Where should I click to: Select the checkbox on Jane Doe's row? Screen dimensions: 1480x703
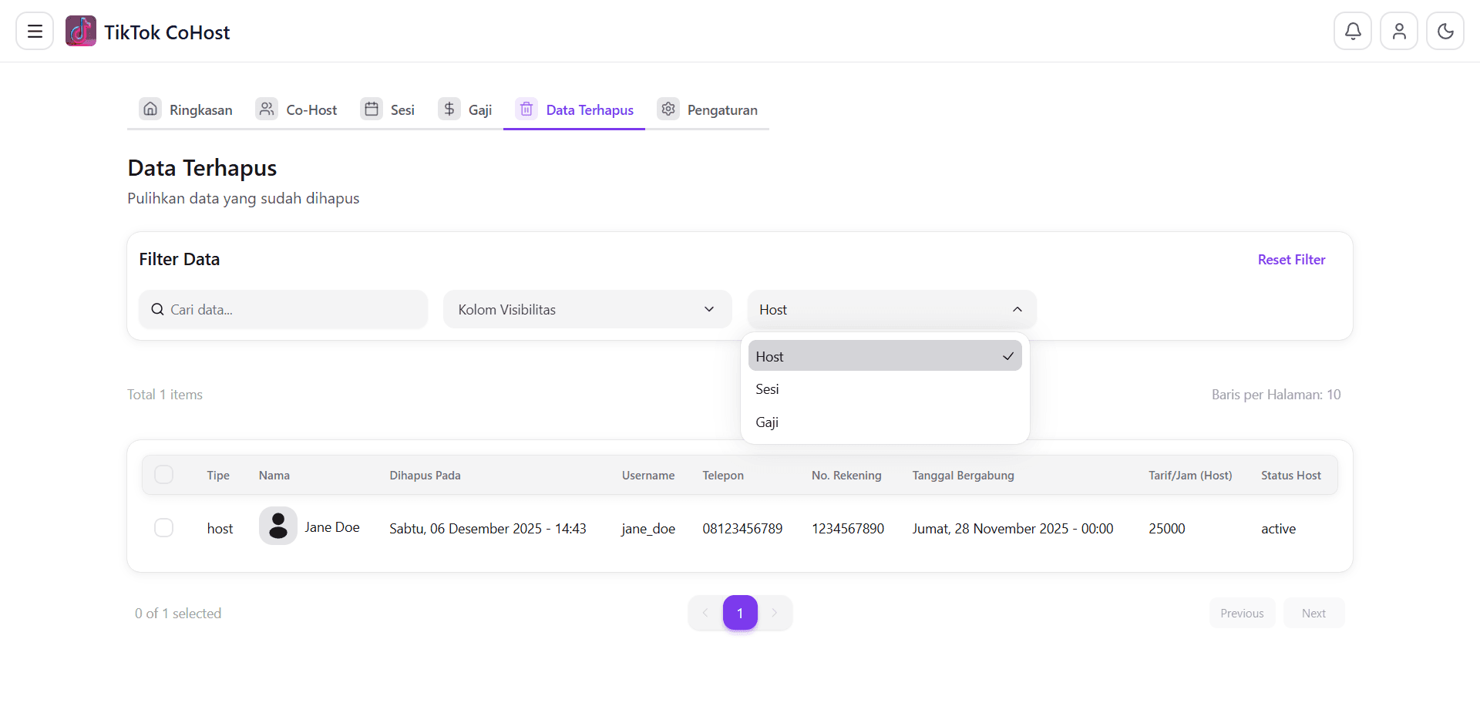163,528
